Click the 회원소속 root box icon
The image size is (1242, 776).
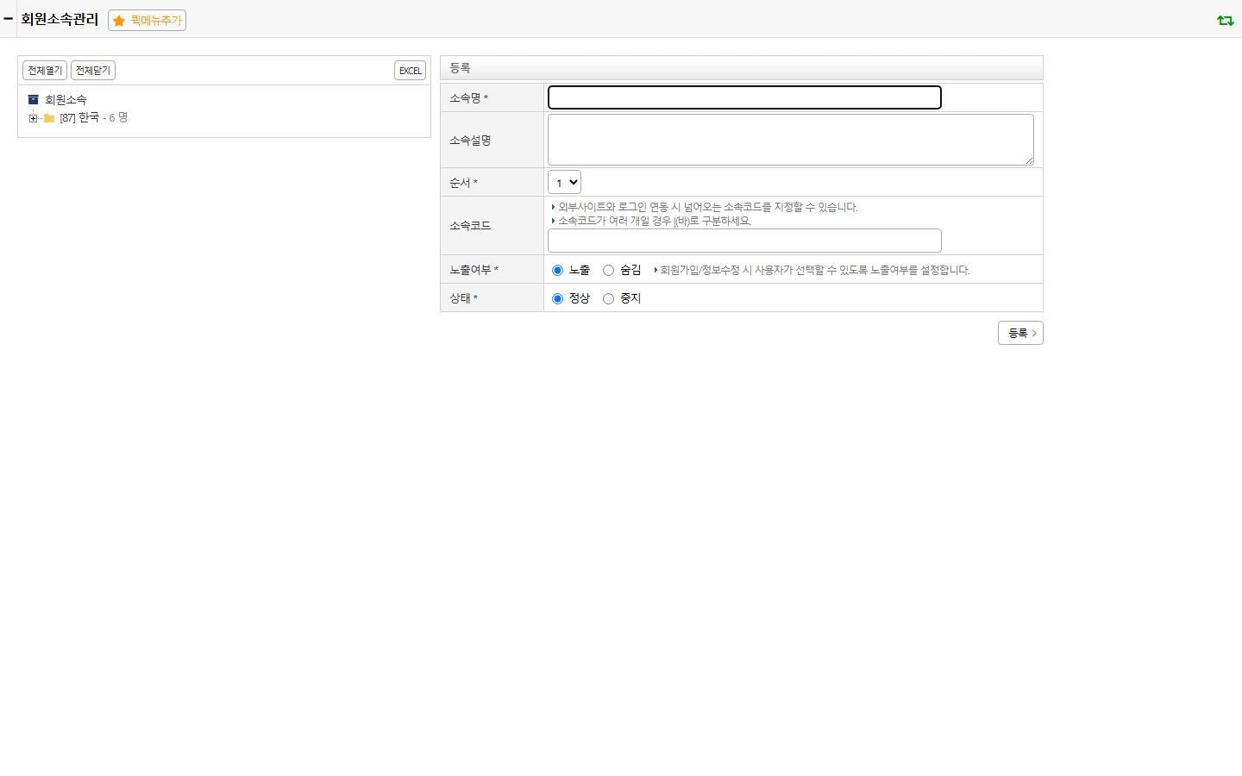(33, 100)
